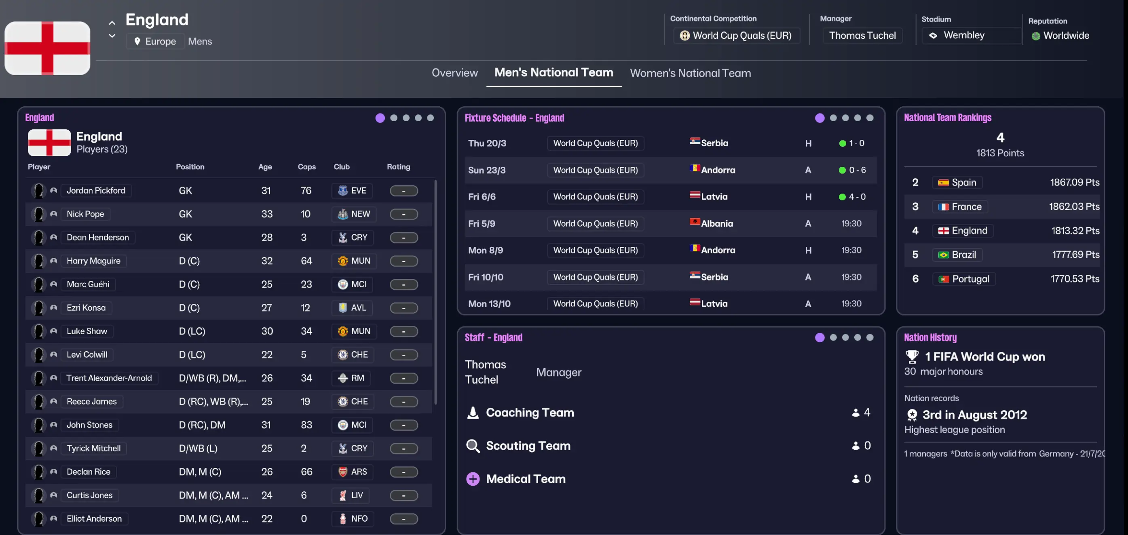Click Jordan Pickford's player silhouette icon
The width and height of the screenshot is (1128, 535).
(x=38, y=191)
